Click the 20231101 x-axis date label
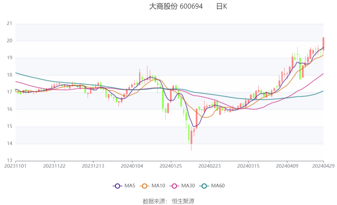The width and height of the screenshot is (337, 205). [x=15, y=166]
